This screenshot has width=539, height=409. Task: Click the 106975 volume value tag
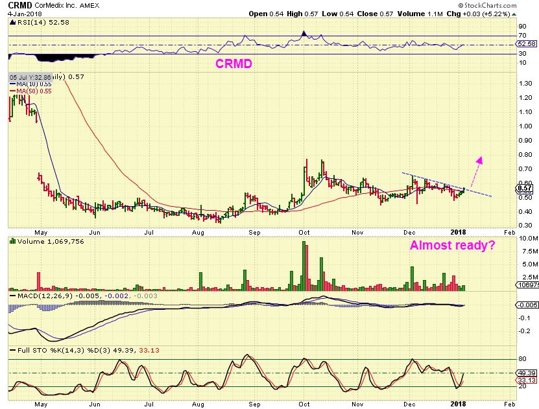tap(527, 285)
